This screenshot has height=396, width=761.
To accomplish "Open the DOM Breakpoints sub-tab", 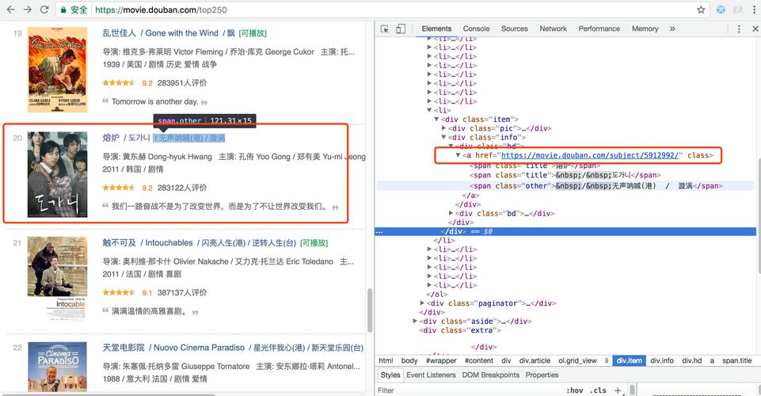I will tap(491, 375).
